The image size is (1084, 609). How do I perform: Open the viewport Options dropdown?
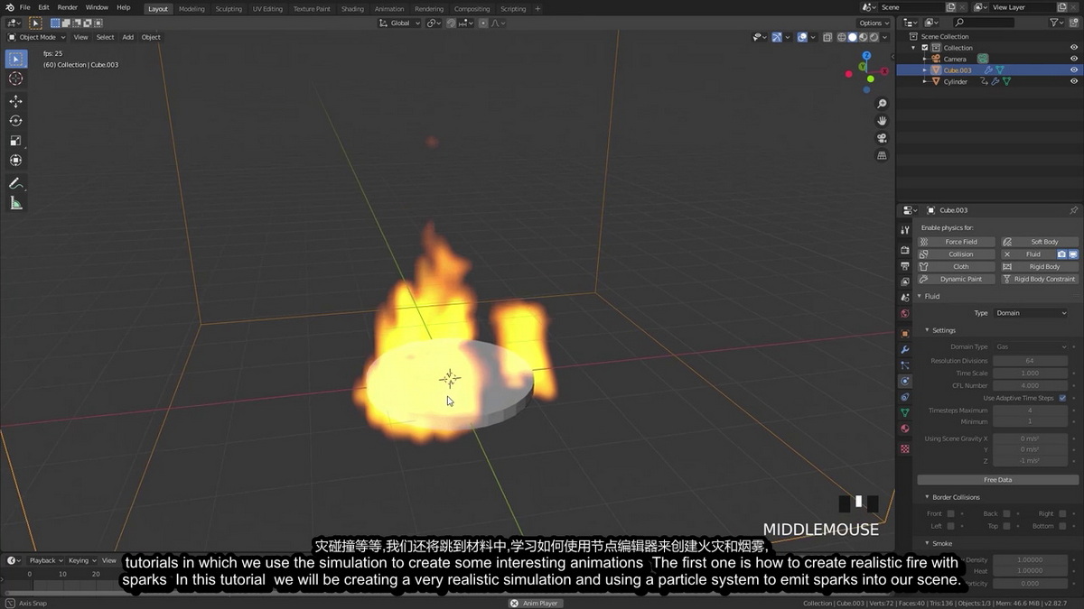874,23
